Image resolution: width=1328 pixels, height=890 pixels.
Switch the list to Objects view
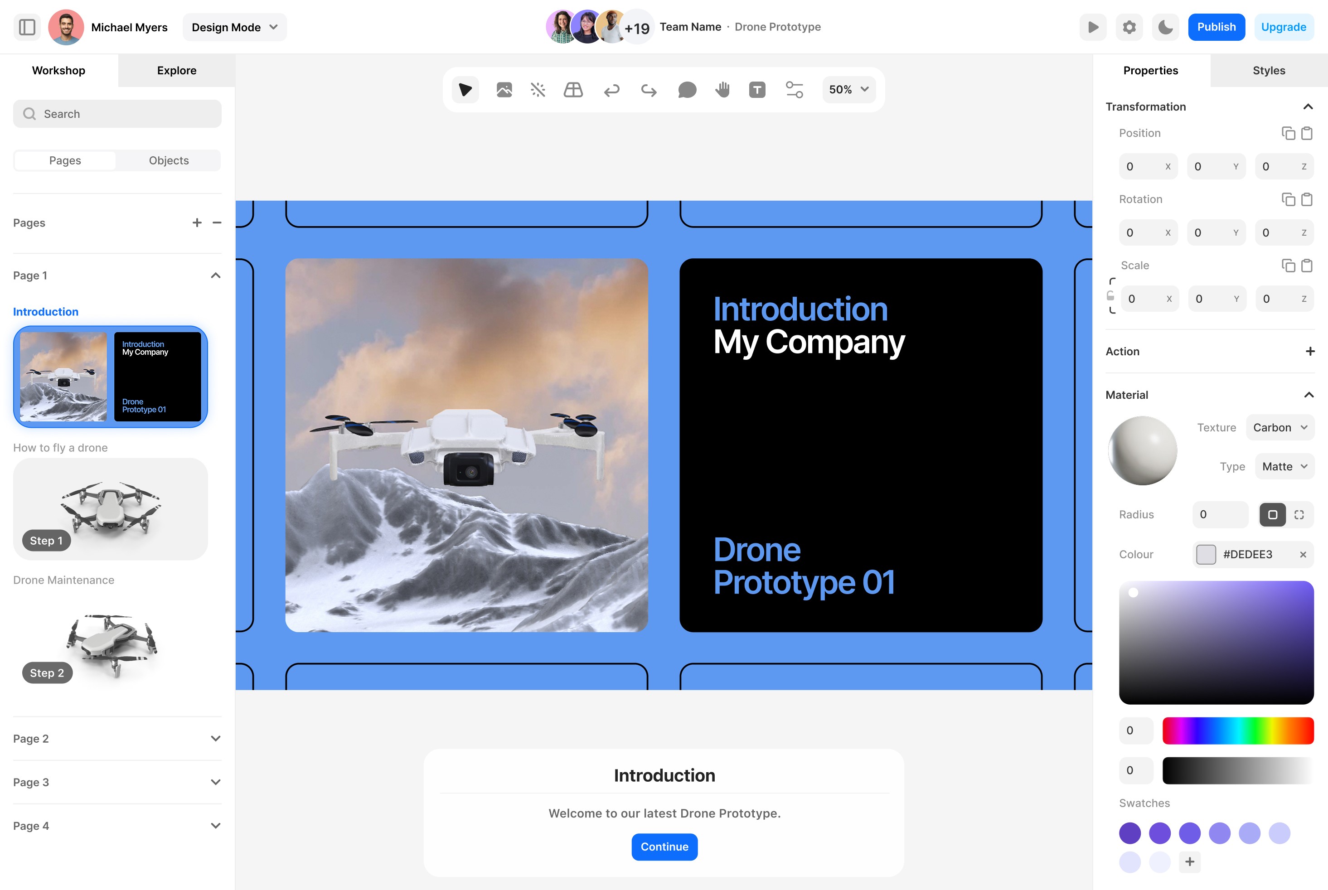click(x=169, y=160)
